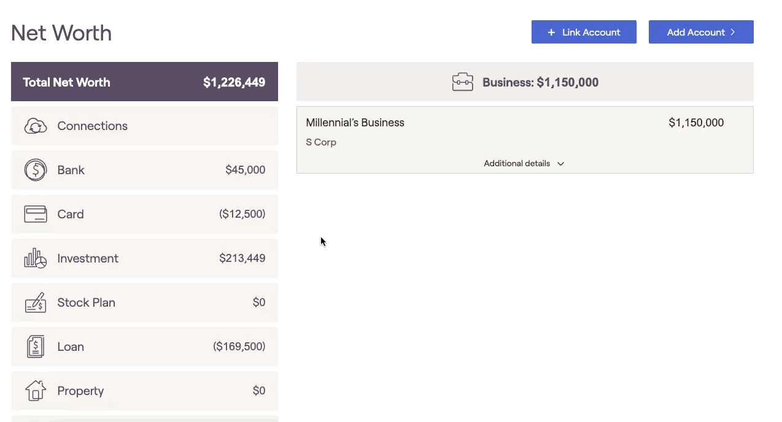Click the Loan document icon
Viewport: 782px width, 422px height.
36,347
